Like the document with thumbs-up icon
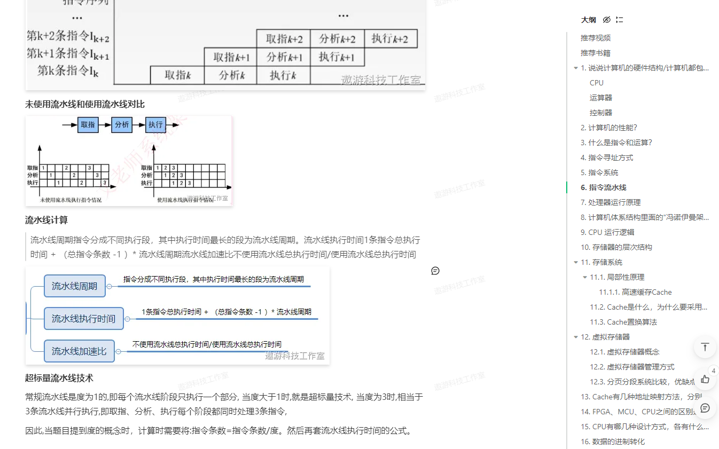719x449 pixels. 705,379
